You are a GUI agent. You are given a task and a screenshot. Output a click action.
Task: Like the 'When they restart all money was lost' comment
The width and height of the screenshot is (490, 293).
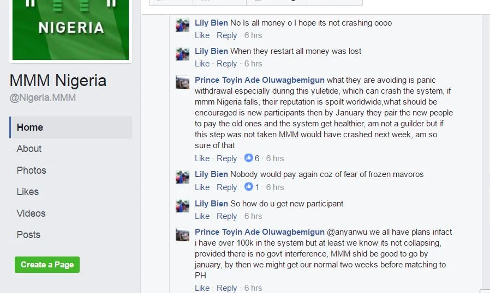[202, 64]
